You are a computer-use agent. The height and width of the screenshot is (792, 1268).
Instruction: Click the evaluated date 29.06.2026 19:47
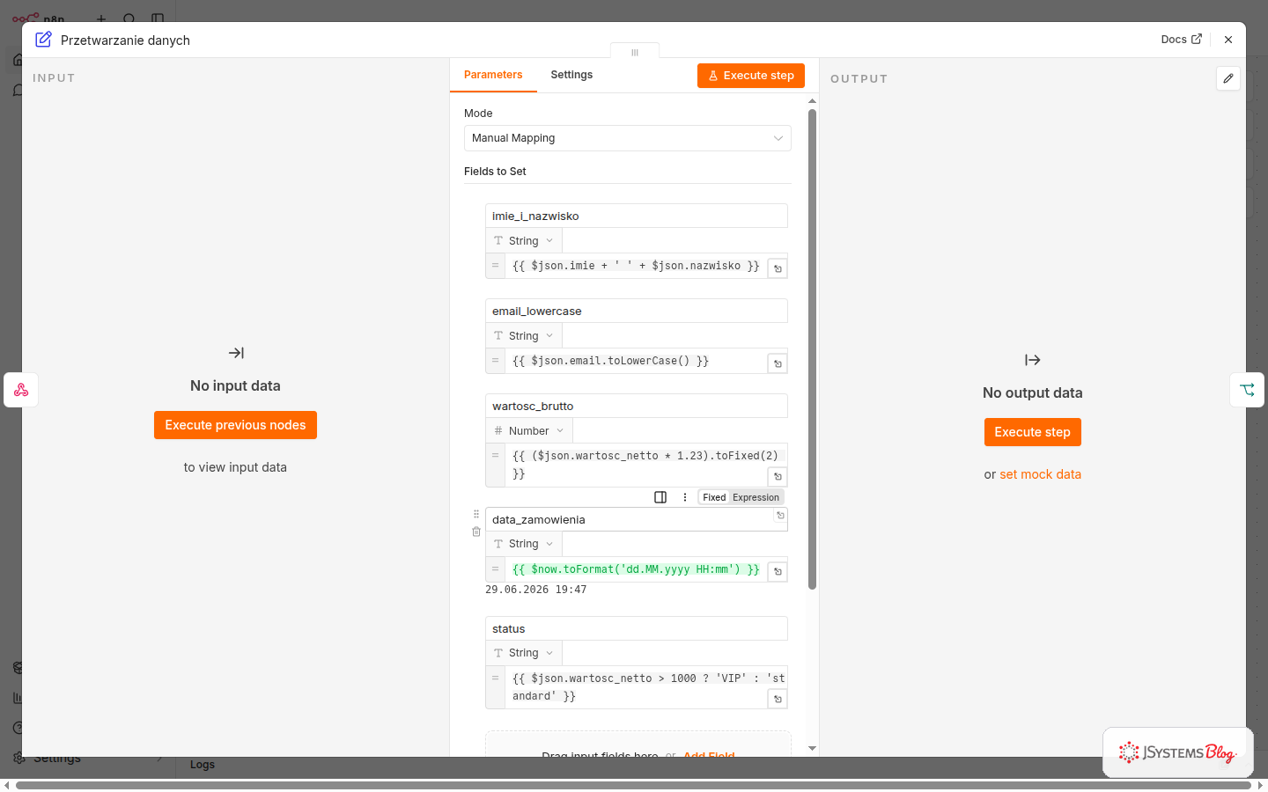[x=536, y=590]
